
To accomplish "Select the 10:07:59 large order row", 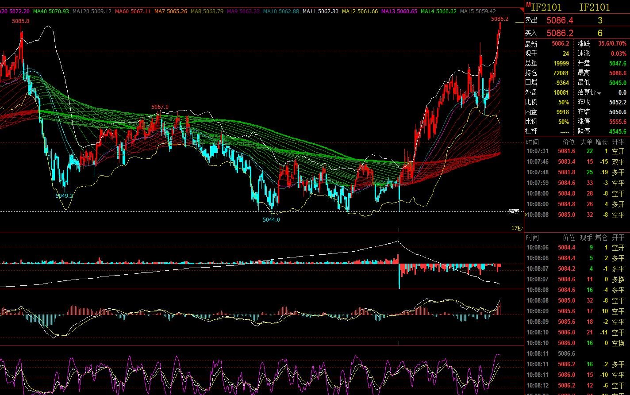I will point(576,183).
